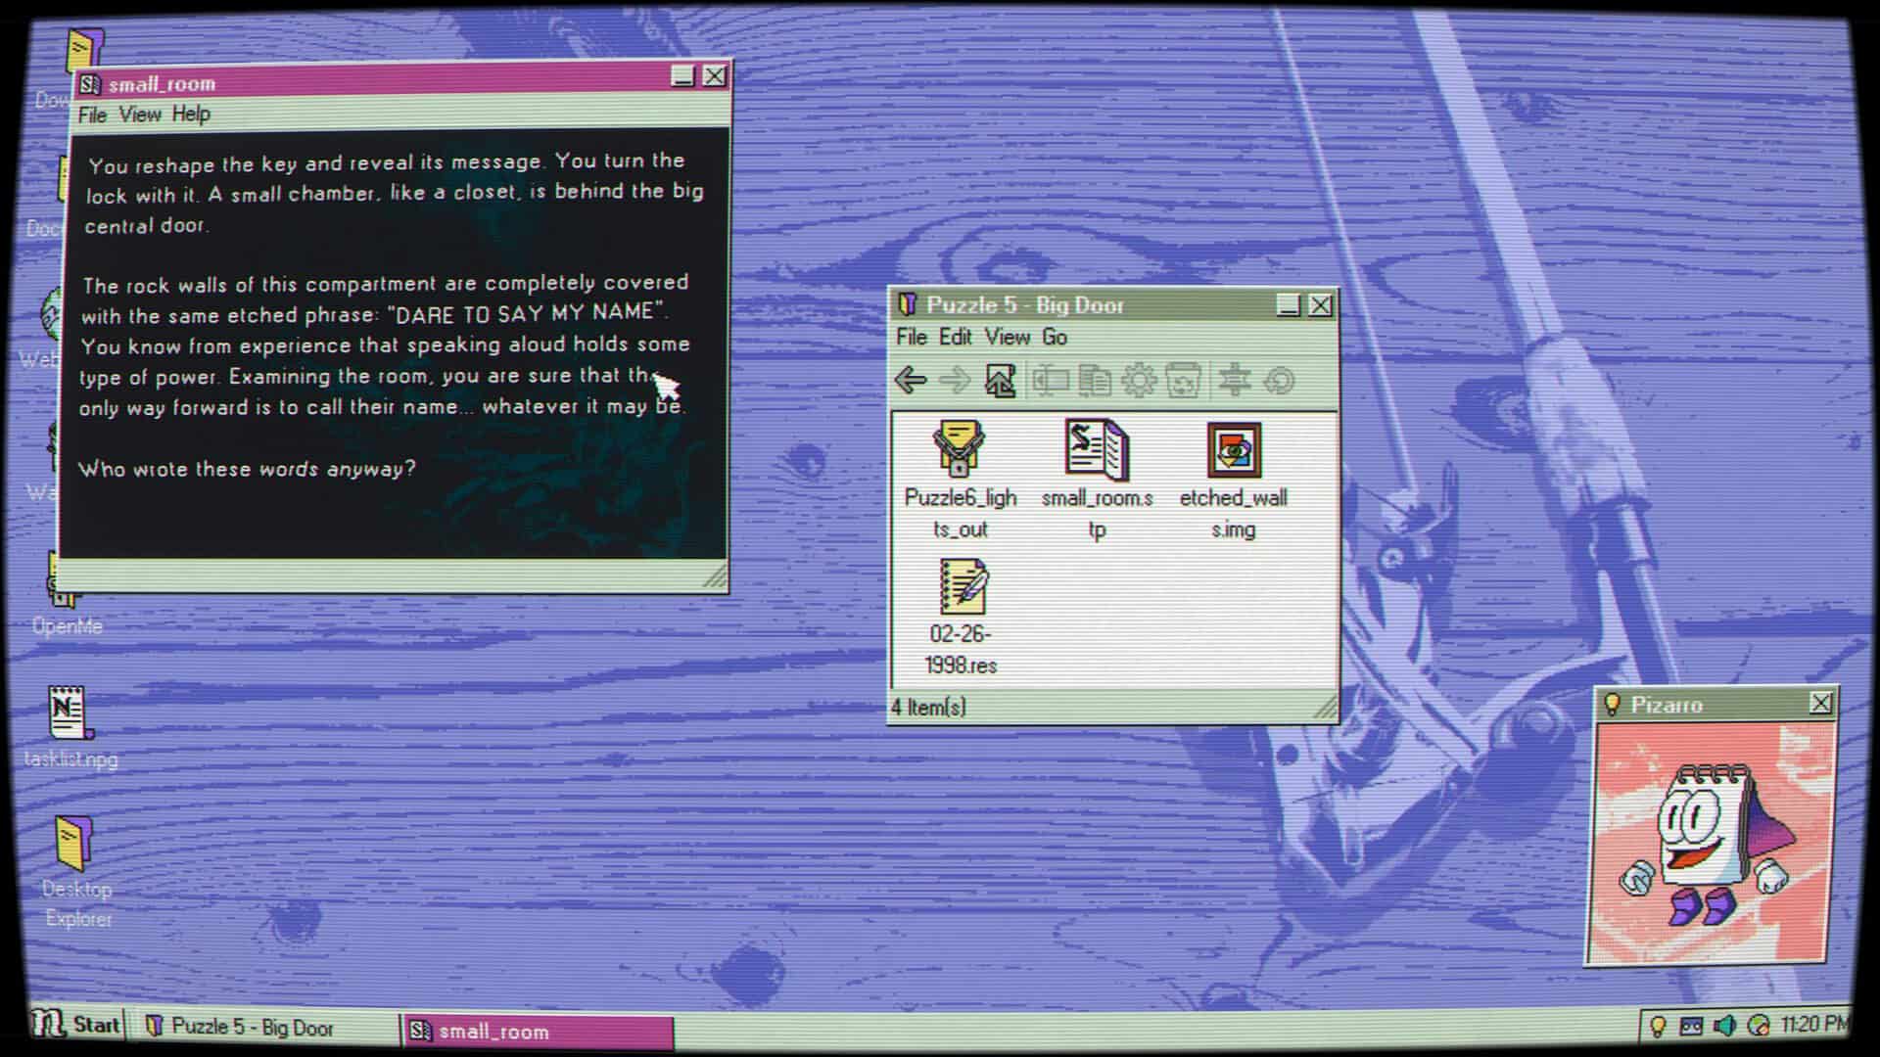Click the rename toolbar icon in Puzzle 5
The height and width of the screenshot is (1057, 1880).
(x=1050, y=380)
